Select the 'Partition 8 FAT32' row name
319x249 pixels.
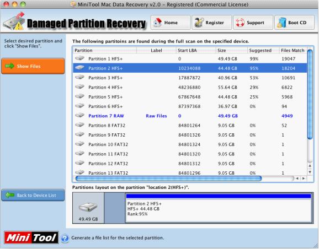[107, 126]
